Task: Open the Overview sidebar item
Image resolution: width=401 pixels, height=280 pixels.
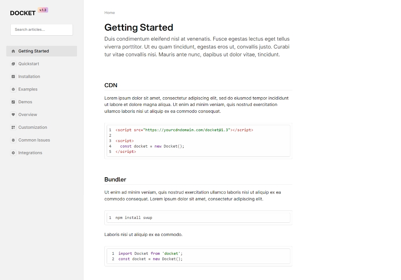Action: (x=42, y=115)
